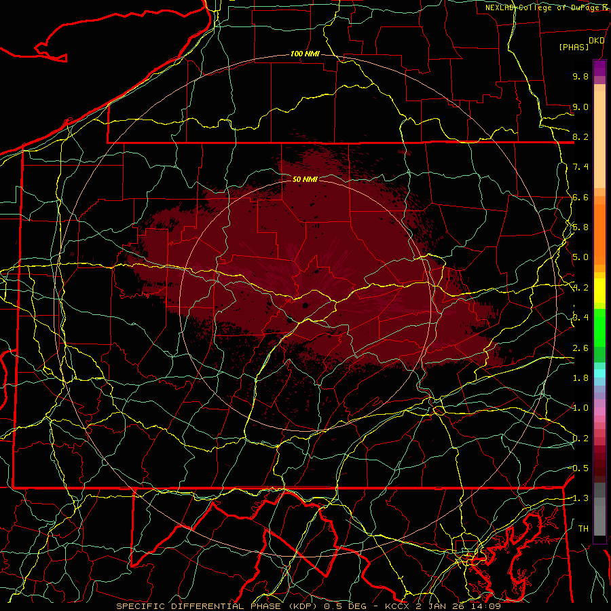611x611 pixels.
Task: Click the KCCX 2 JAN 26 14:09 timestamp
Action: click(x=443, y=606)
